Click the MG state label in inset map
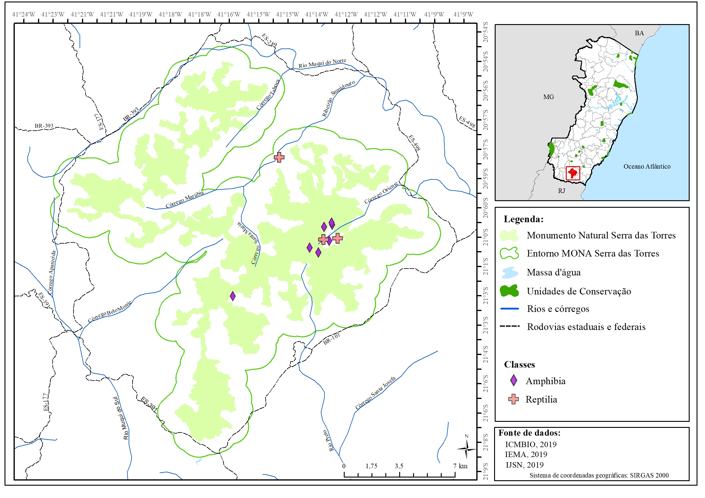The image size is (705, 498). pos(548,97)
